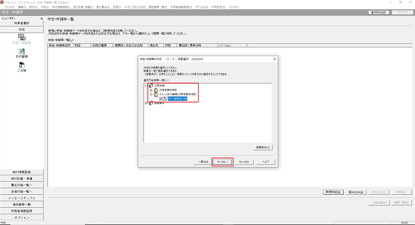The image size is (415, 225).
Task: Open the ごみ箱 trash icon
Action: [x=22, y=65]
